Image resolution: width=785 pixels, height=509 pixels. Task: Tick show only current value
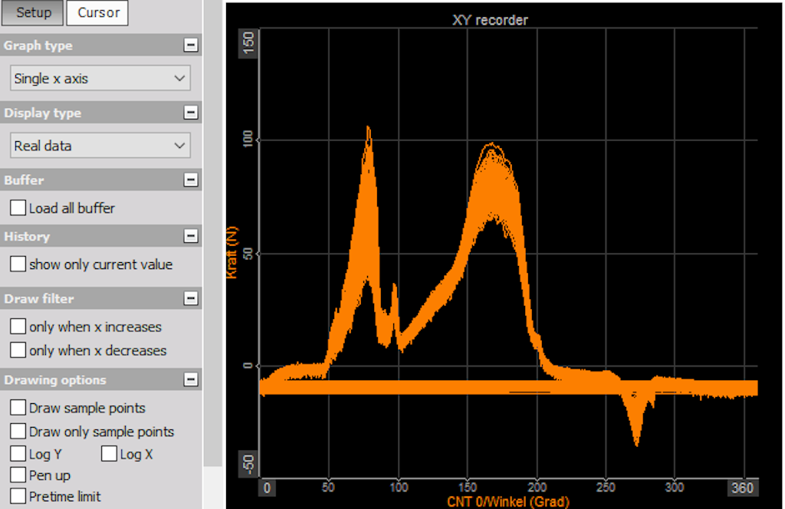tap(18, 264)
